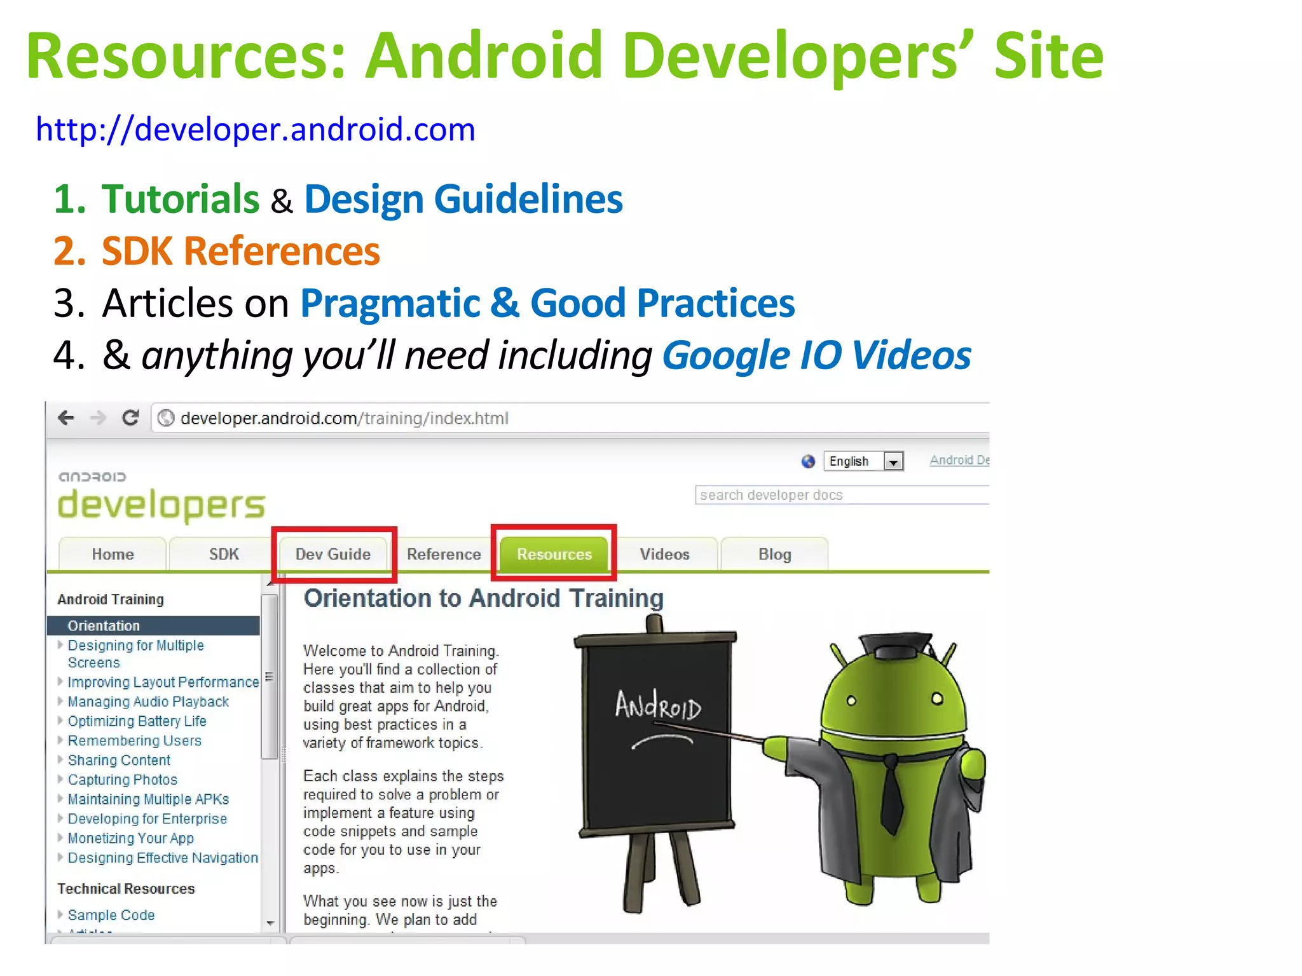Open the Home tab
Screen dimensions: 1302x976
click(113, 554)
